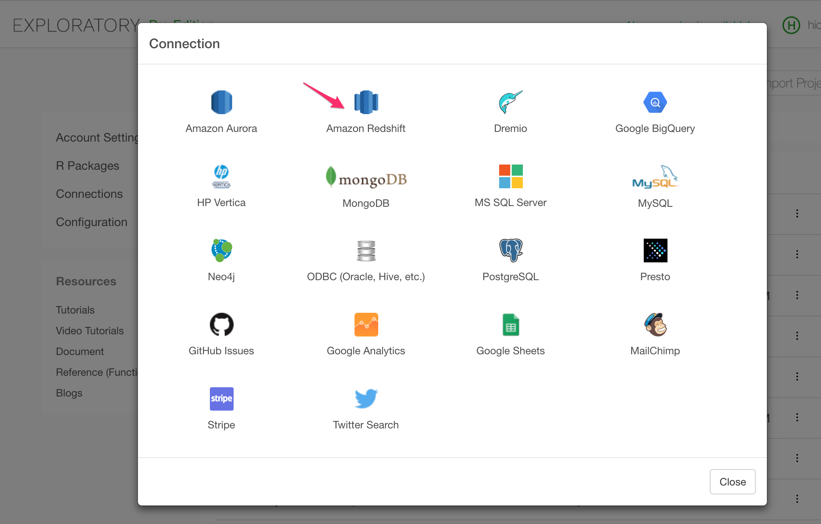821x524 pixels.
Task: Click the ODBC (Oracle, Hive, etc.) label
Action: 366,277
